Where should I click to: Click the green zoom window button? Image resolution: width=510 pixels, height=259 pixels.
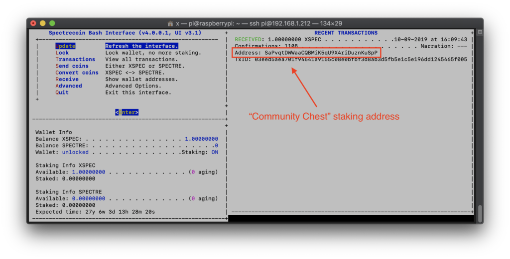pyautogui.click(x=52, y=23)
